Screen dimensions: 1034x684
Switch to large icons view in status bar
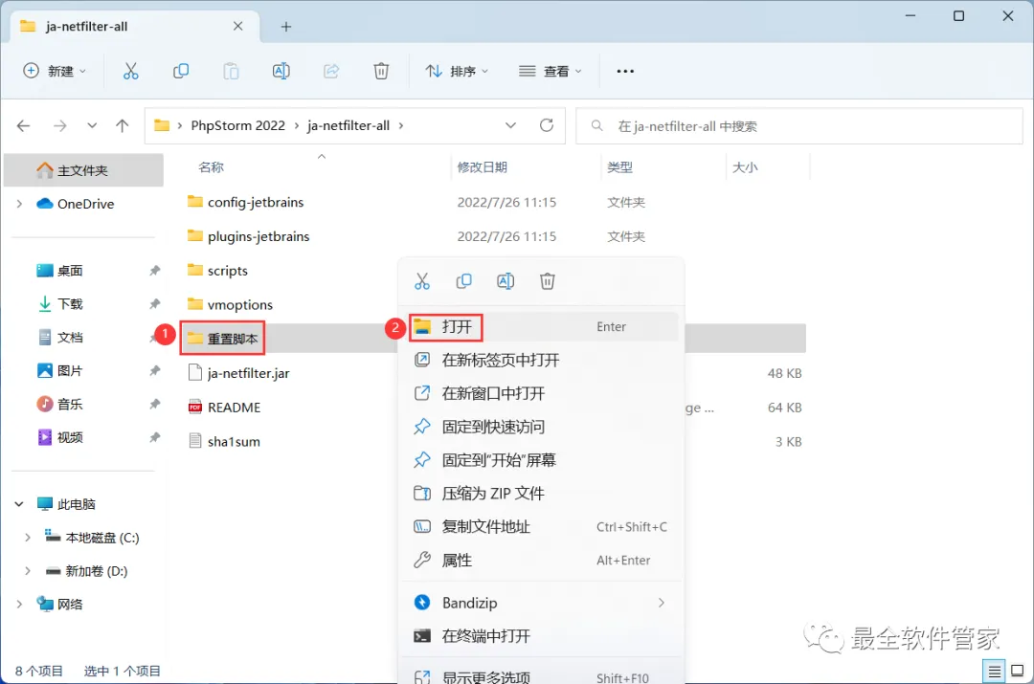(x=1018, y=672)
